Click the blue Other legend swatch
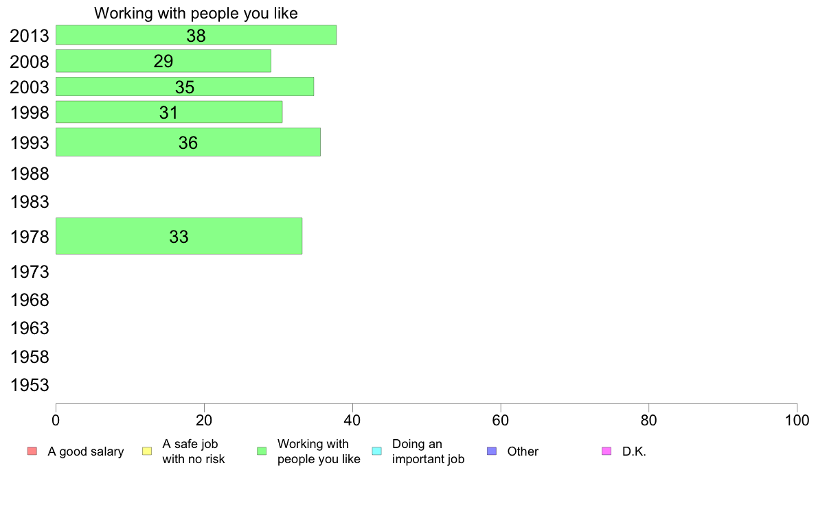 [492, 451]
